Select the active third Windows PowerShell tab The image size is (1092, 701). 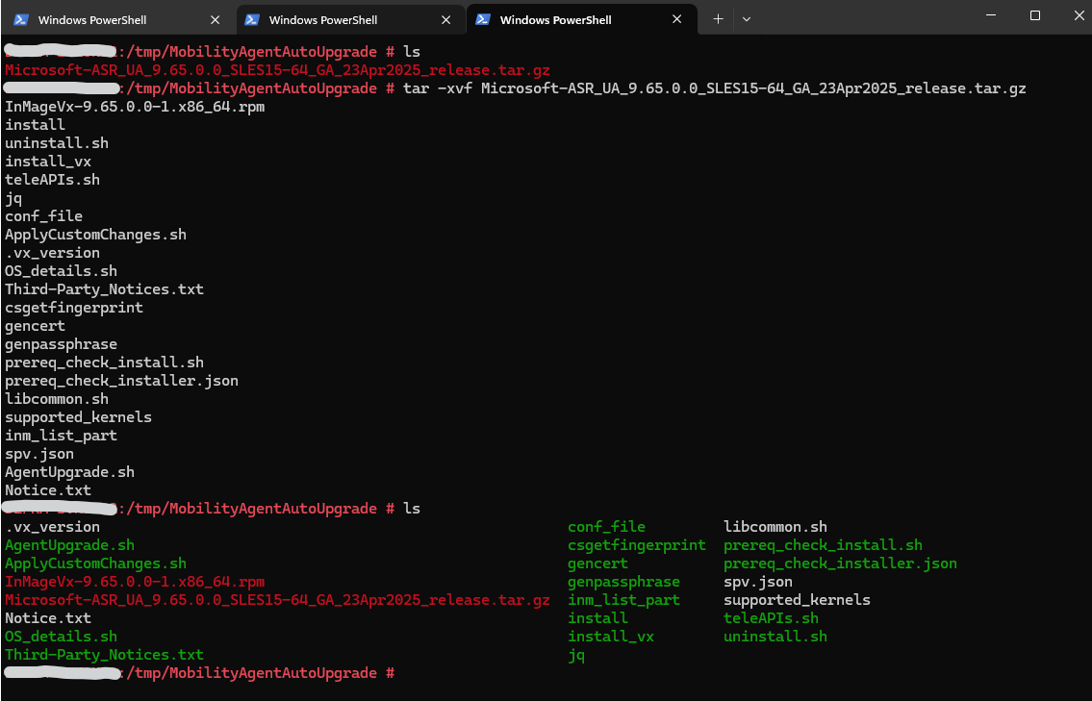point(581,19)
